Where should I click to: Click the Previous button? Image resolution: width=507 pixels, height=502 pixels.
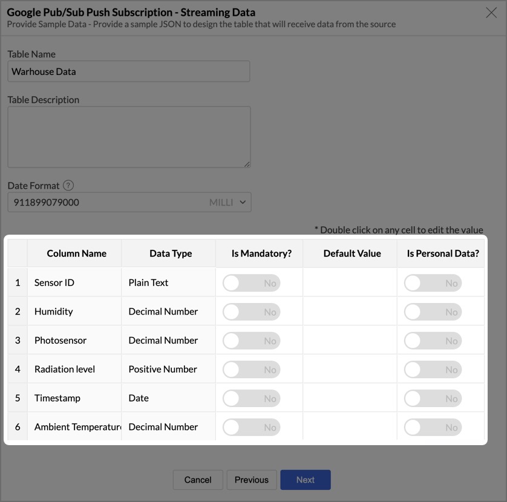(251, 480)
